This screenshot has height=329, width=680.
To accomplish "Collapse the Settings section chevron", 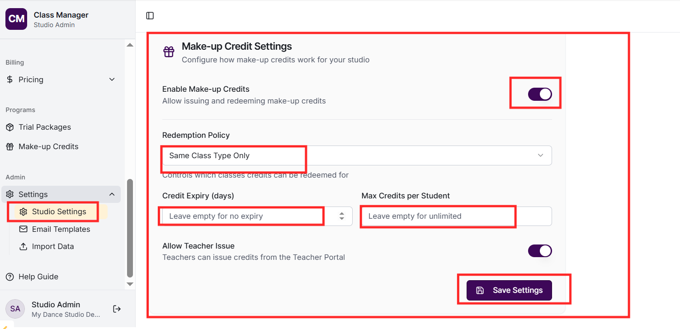I will click(x=112, y=194).
